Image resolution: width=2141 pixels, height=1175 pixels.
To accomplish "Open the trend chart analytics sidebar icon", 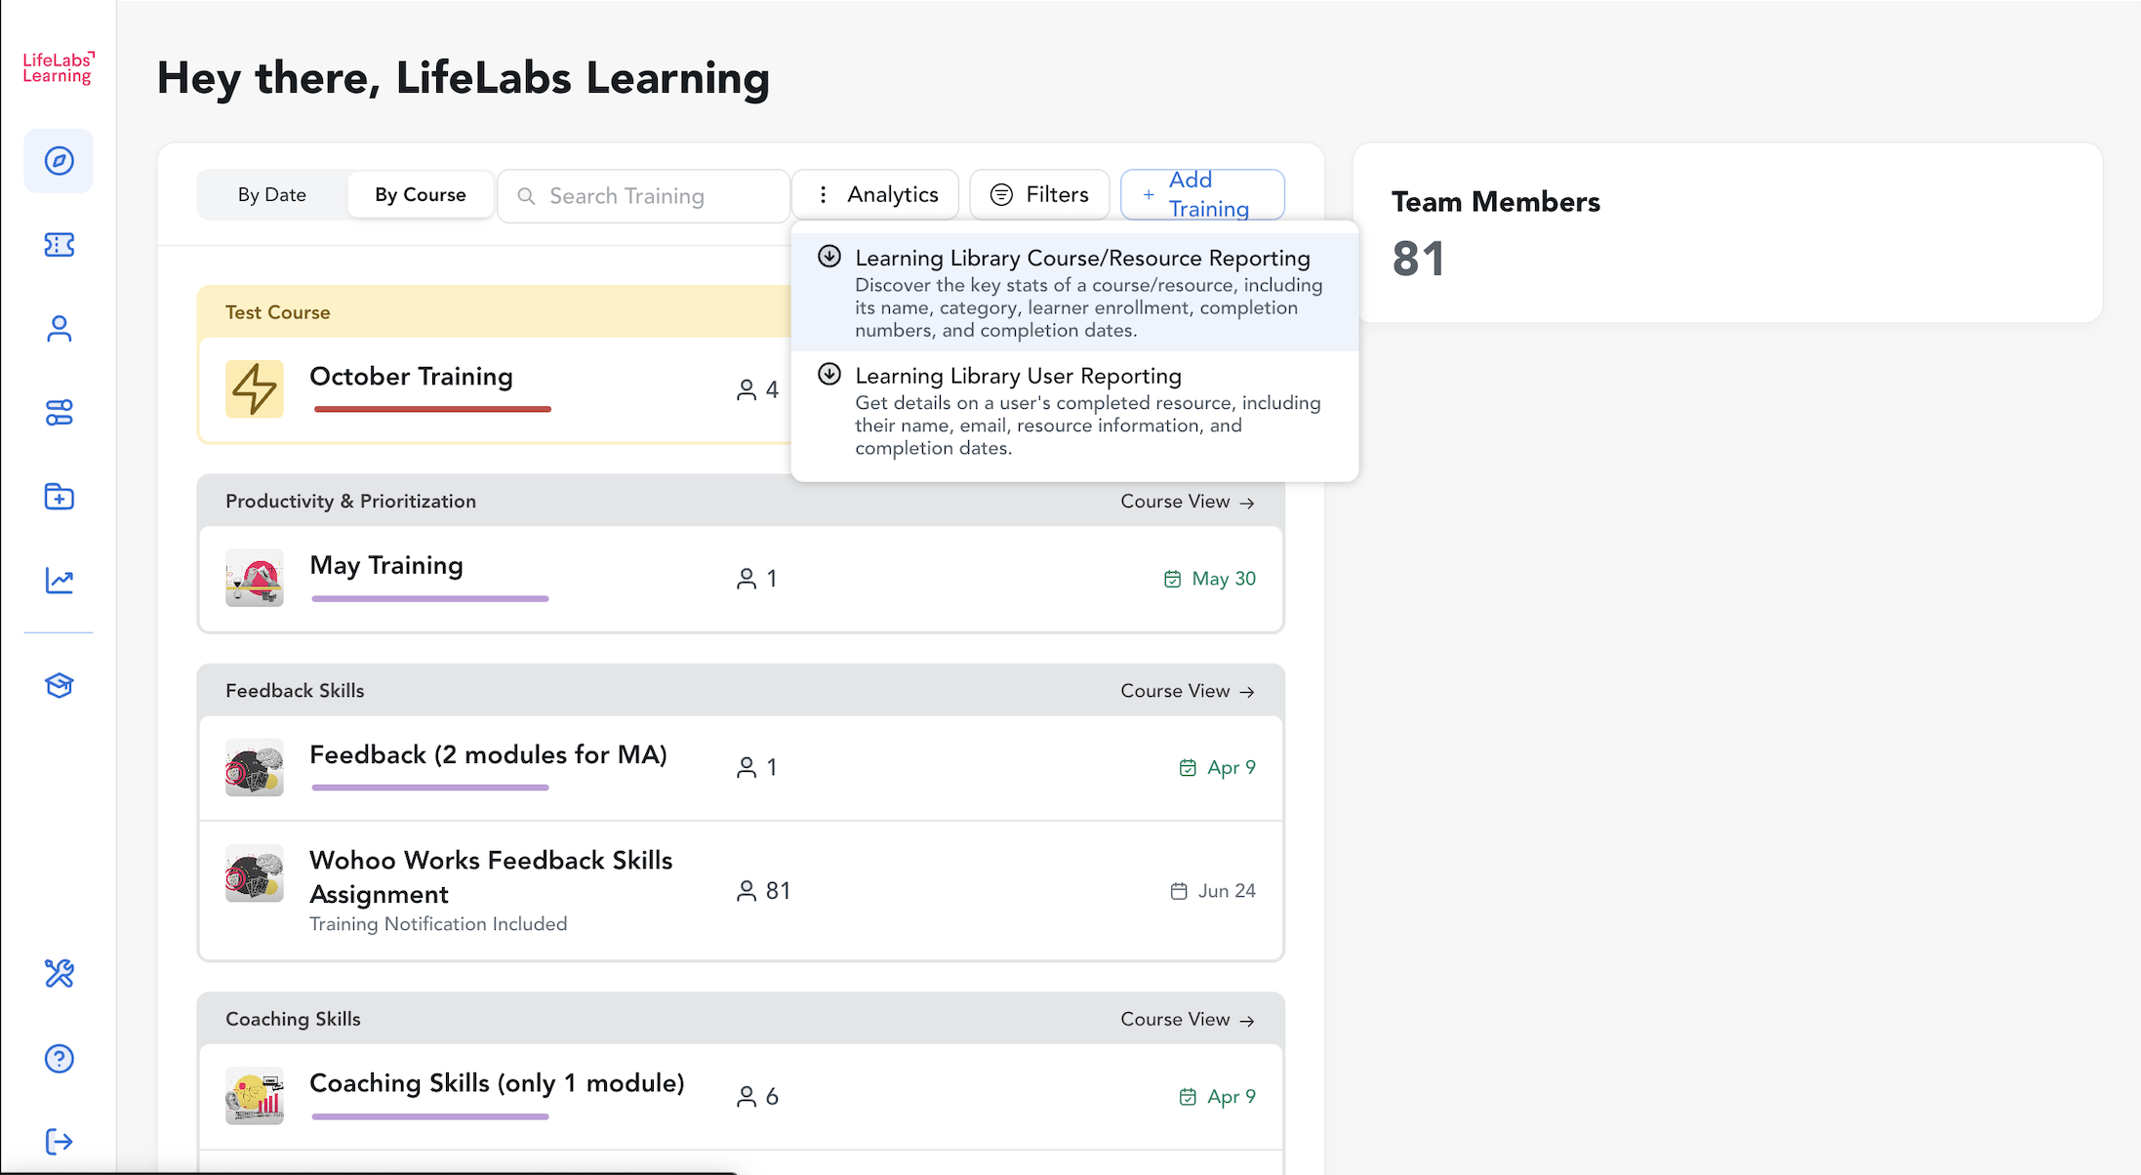I will coord(59,582).
